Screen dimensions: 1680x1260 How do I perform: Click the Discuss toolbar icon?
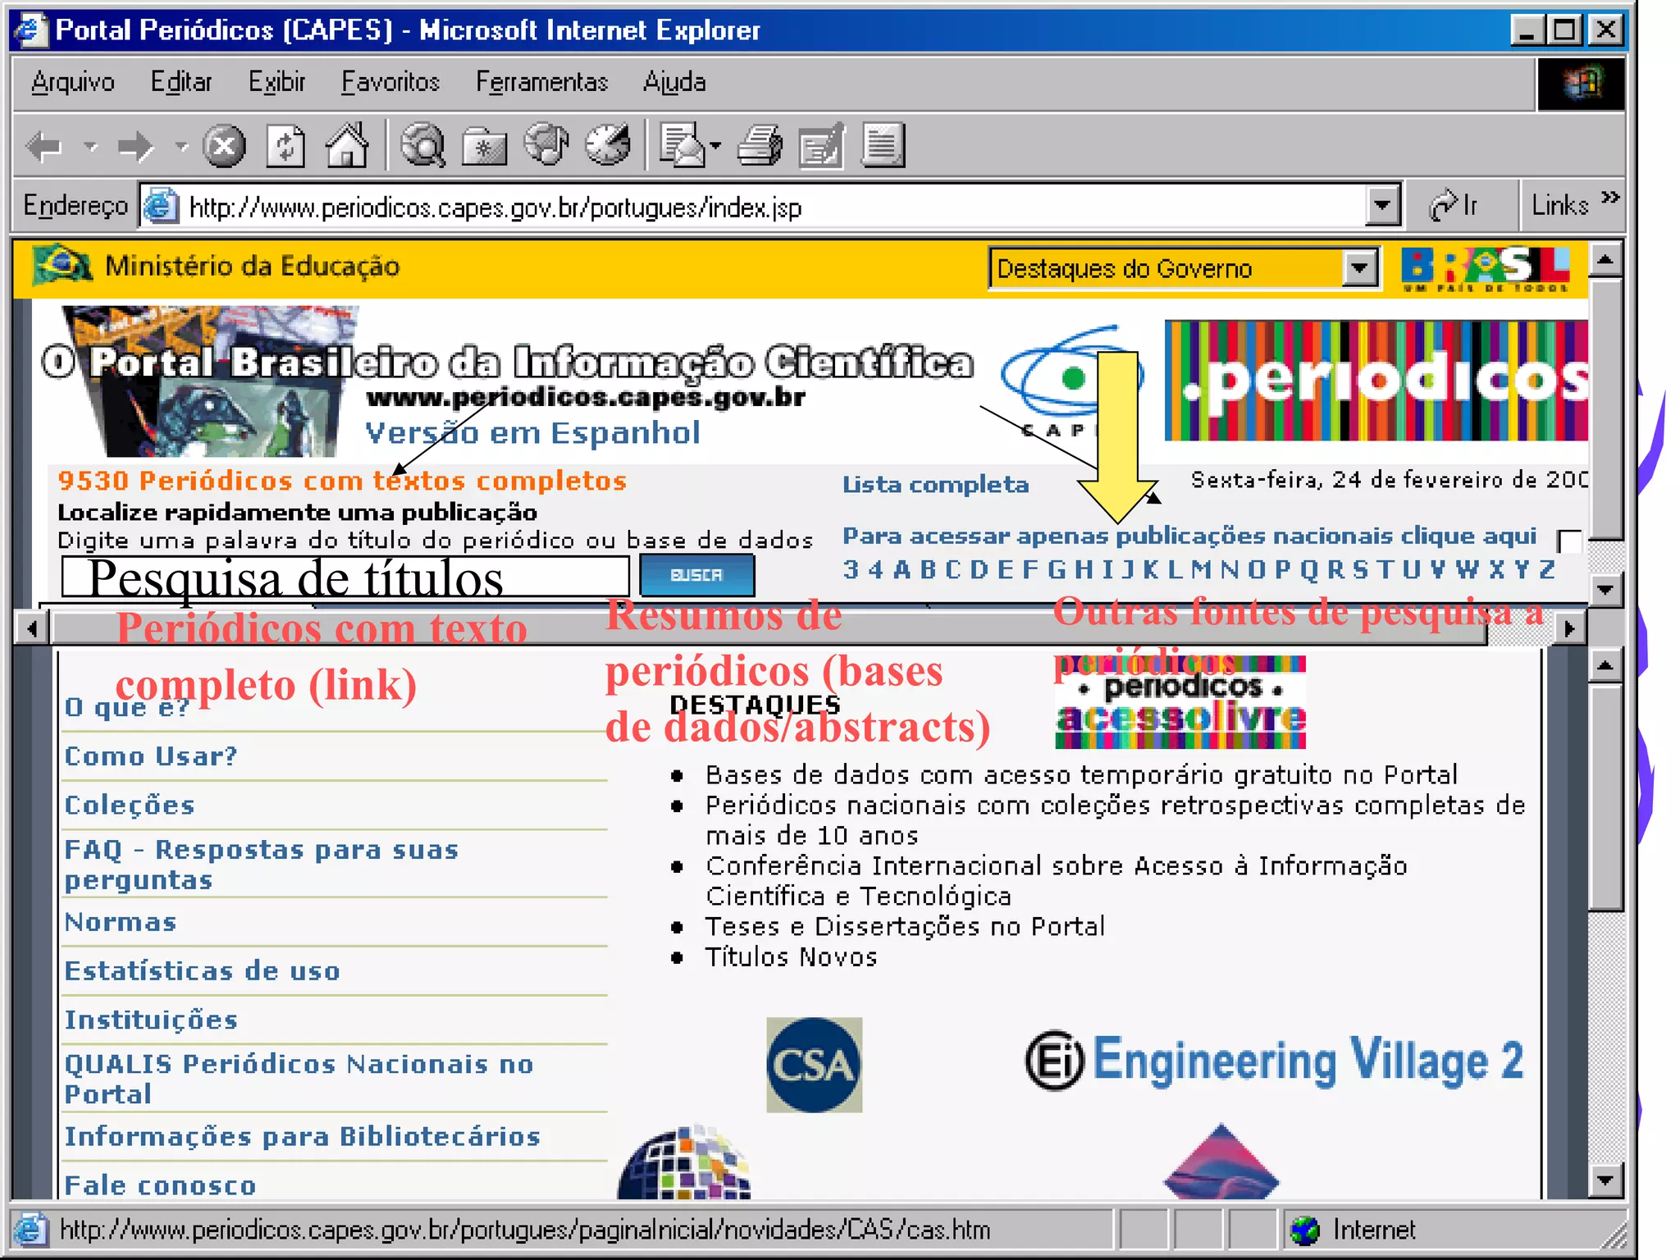(883, 146)
